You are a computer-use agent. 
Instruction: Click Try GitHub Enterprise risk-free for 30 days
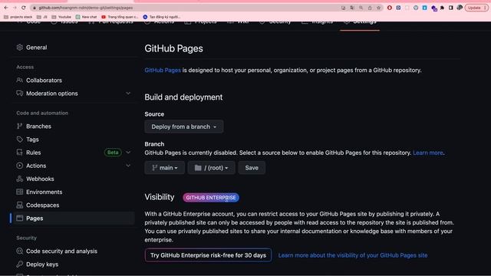click(x=208, y=255)
